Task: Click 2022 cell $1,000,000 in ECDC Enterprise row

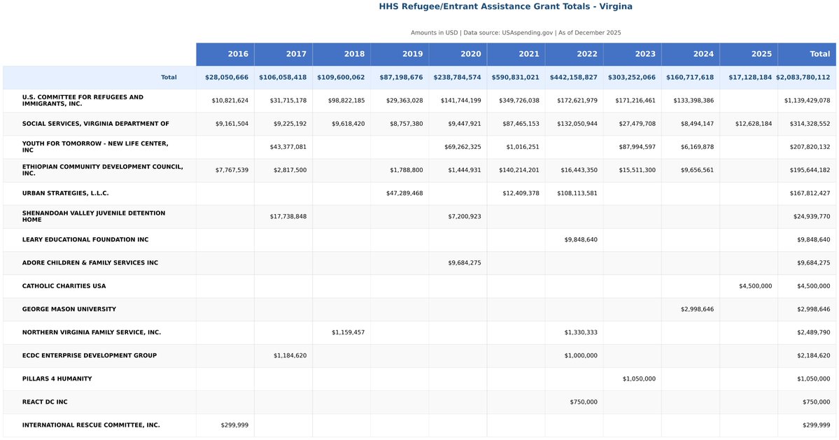Action: click(x=581, y=355)
